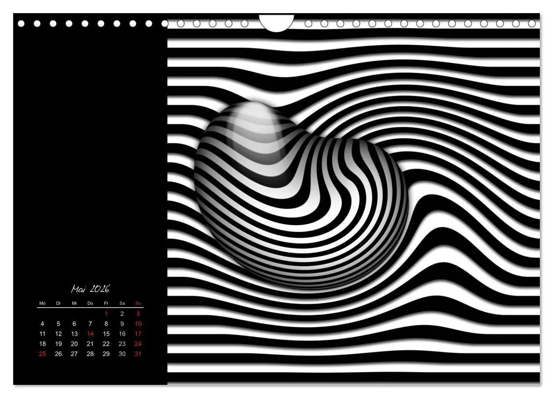Viewport: 553px width, 398px height.
Task: Choose the date 22 under Fr
Action: coord(106,344)
